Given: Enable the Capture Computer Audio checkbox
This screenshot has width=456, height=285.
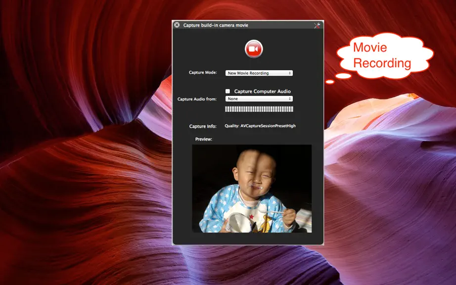Looking at the screenshot, I should (x=228, y=92).
